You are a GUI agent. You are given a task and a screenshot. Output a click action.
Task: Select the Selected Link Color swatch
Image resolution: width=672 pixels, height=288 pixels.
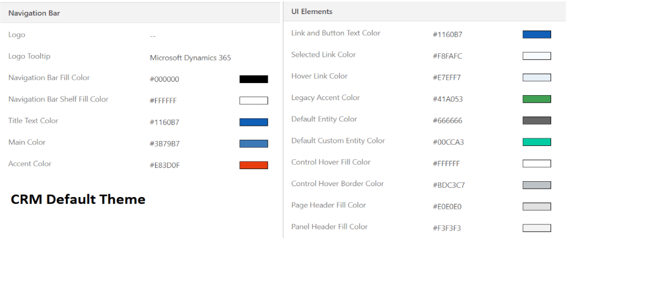click(x=536, y=56)
